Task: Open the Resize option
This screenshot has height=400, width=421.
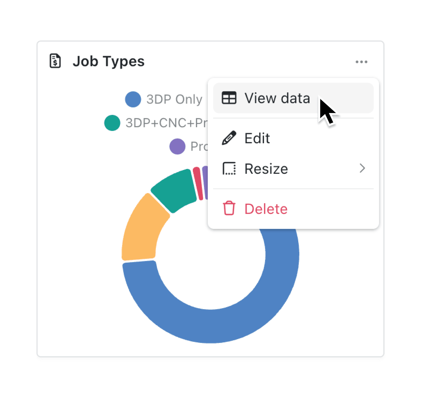Action: click(x=266, y=169)
